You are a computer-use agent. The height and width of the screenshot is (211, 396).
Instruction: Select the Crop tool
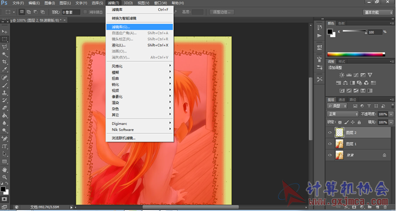[5, 62]
